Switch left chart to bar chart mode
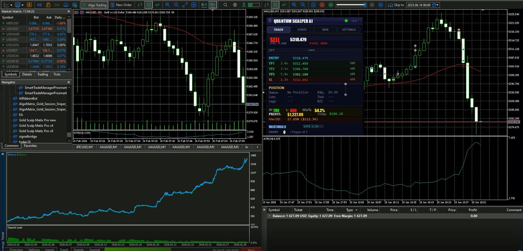The width and height of the screenshot is (523, 251). [x=140, y=5]
